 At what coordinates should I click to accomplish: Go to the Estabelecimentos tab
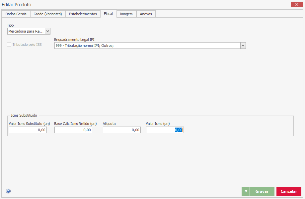pos(83,14)
